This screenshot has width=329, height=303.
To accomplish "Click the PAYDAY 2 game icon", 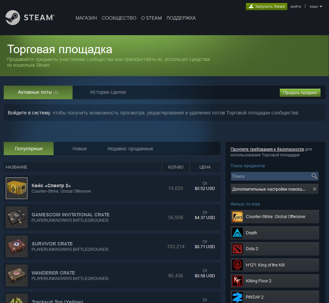I will point(237,297).
